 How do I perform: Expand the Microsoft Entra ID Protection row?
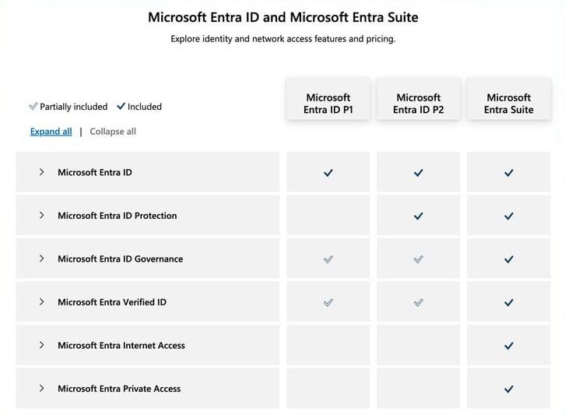click(42, 216)
